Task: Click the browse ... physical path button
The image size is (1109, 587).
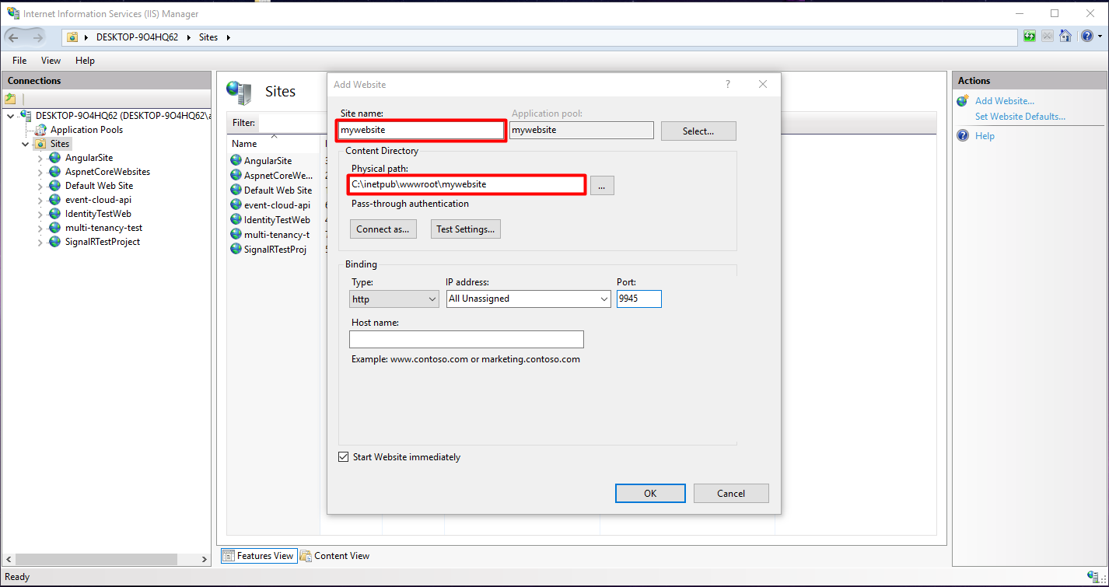Action: [602, 185]
